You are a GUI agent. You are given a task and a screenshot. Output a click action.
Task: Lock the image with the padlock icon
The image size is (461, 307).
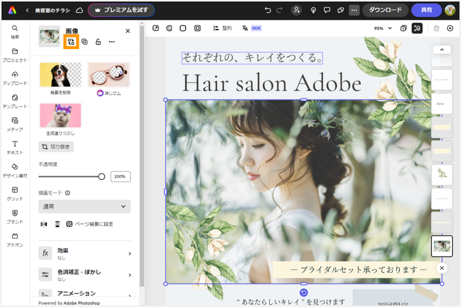click(x=98, y=42)
